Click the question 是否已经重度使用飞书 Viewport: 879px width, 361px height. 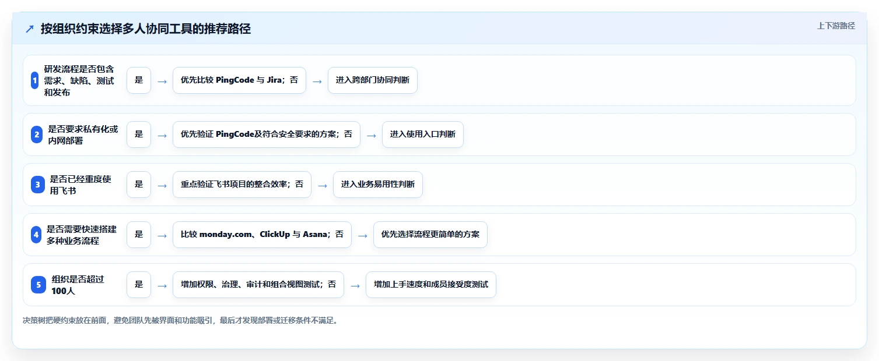tap(80, 185)
